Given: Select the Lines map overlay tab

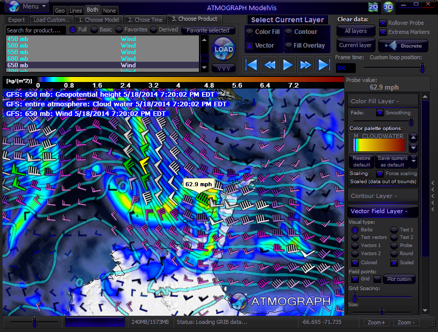Looking at the screenshot, I should [76, 11].
